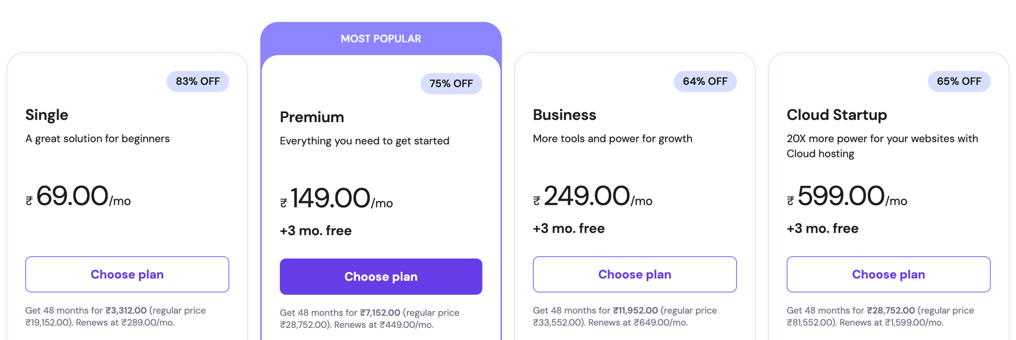This screenshot has height=340, width=1016.
Task: Click the Single plan renewal price text
Action: tap(115, 316)
